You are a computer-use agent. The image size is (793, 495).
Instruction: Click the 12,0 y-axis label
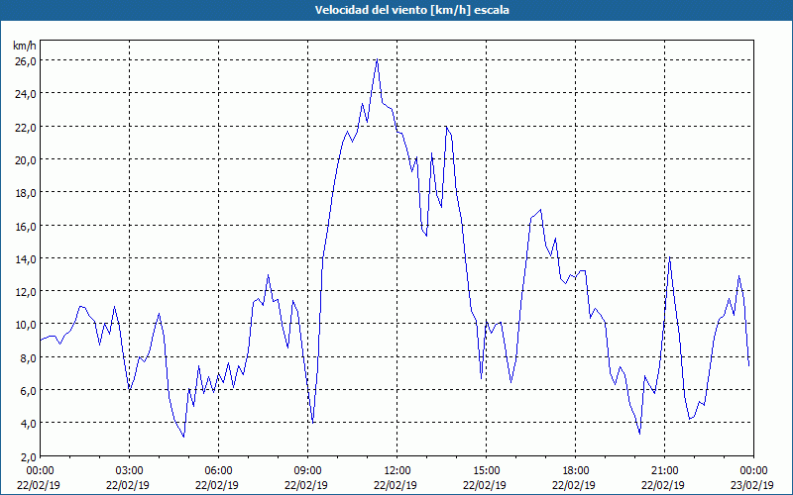26,292
